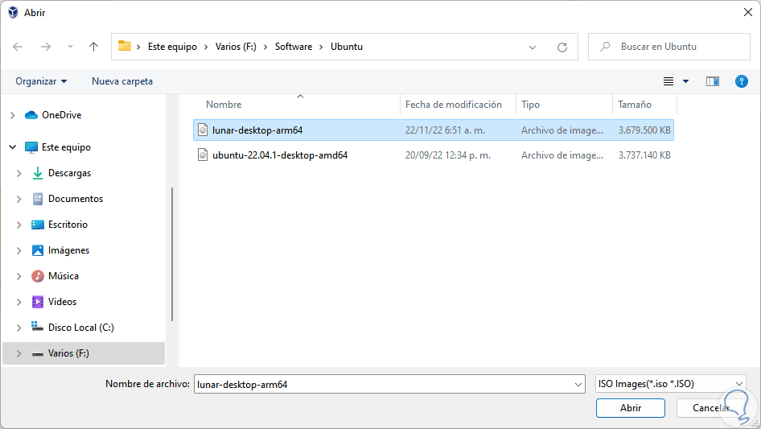Close the Abrir dialog
This screenshot has height=429, width=761.
pyautogui.click(x=748, y=12)
